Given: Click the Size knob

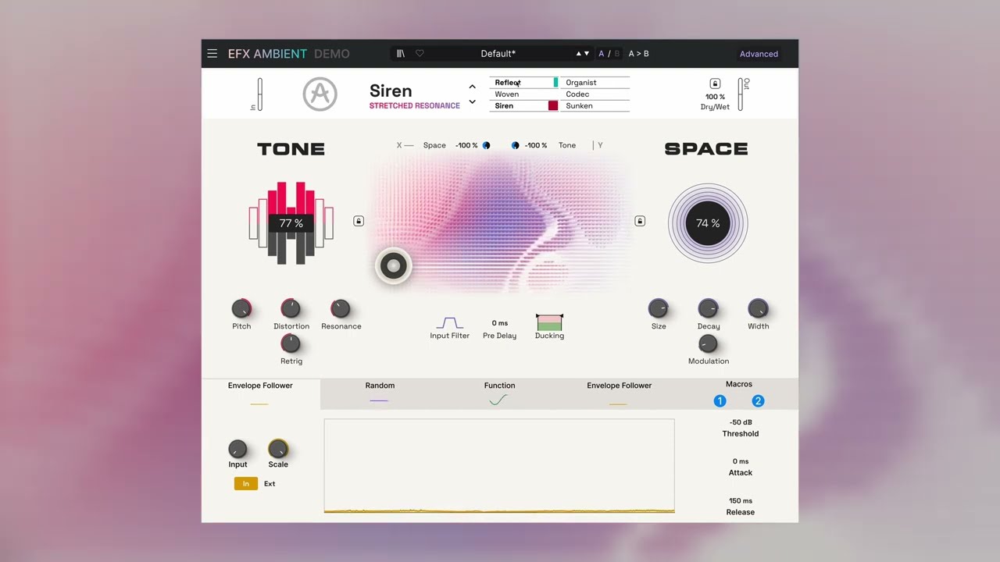Looking at the screenshot, I should point(659,309).
